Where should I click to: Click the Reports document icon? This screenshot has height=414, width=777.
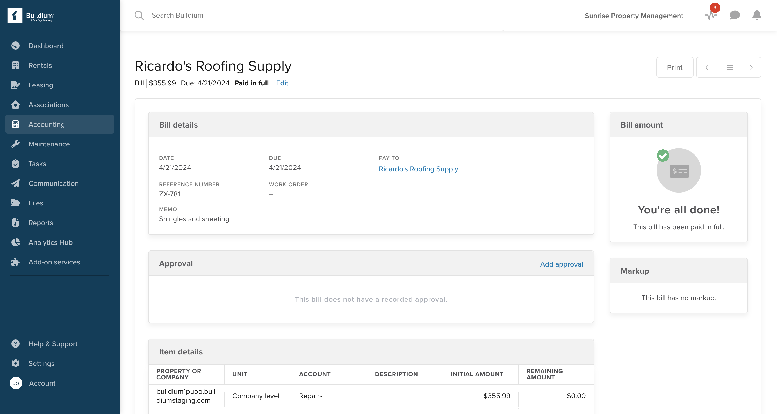[x=15, y=223]
